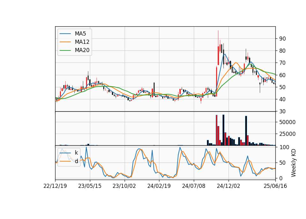This screenshot has width=306, height=219.
Task: Click the 24/02/19 date axis label
Action: coord(159,186)
